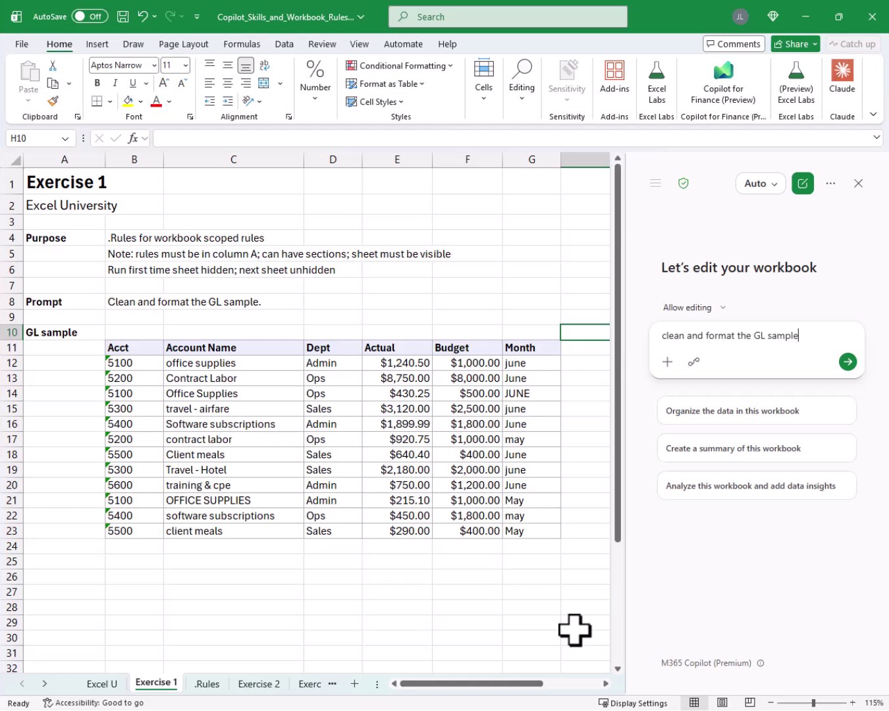Select Normal view in status bar
Image resolution: width=889 pixels, height=711 pixels.
[x=694, y=702]
